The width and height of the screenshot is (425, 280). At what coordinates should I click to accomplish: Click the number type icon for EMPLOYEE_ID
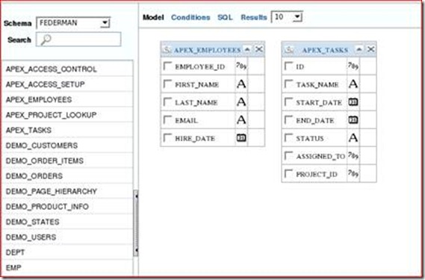241,66
